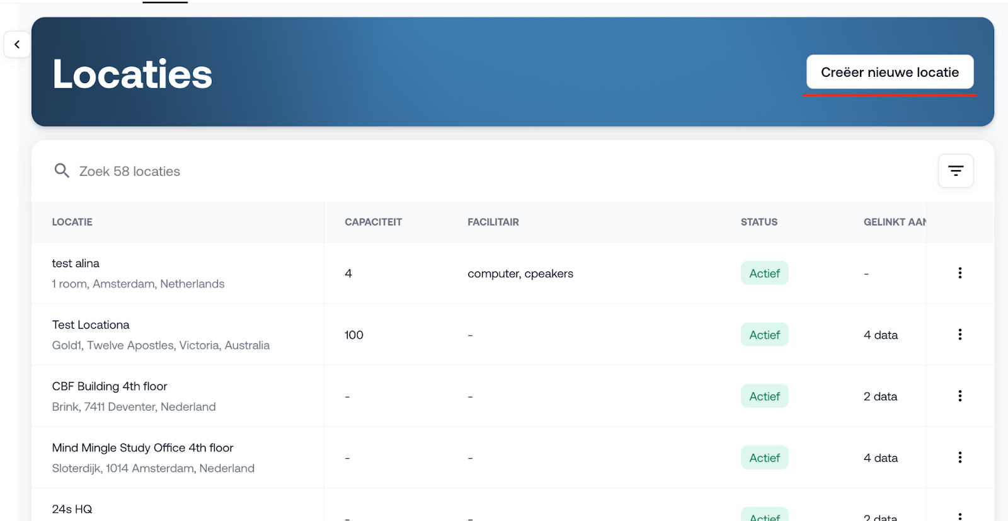Click the search magnifier icon

pyautogui.click(x=62, y=171)
